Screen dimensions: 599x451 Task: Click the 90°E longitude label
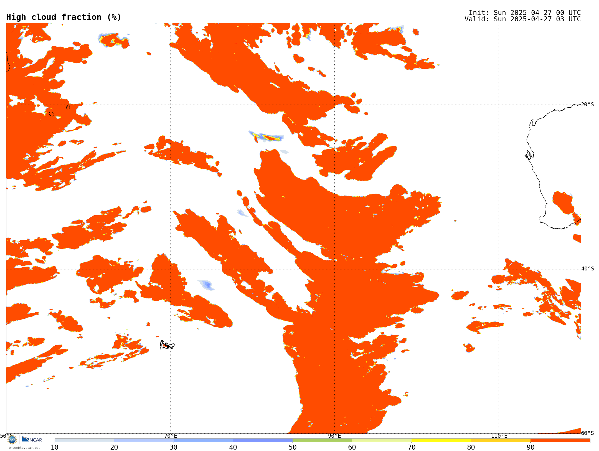pos(334,436)
